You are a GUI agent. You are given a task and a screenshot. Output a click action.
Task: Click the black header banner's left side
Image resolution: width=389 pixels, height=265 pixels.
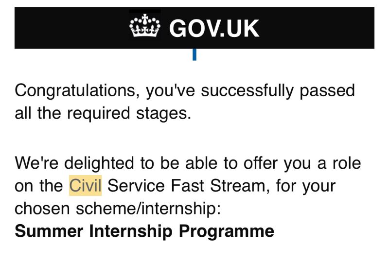pyautogui.click(x=72, y=28)
